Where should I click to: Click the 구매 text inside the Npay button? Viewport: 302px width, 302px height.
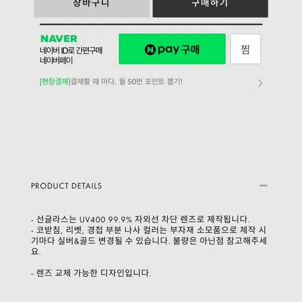click(x=190, y=50)
